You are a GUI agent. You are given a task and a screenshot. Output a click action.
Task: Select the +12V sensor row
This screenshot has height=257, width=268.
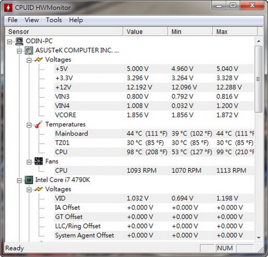(154, 87)
